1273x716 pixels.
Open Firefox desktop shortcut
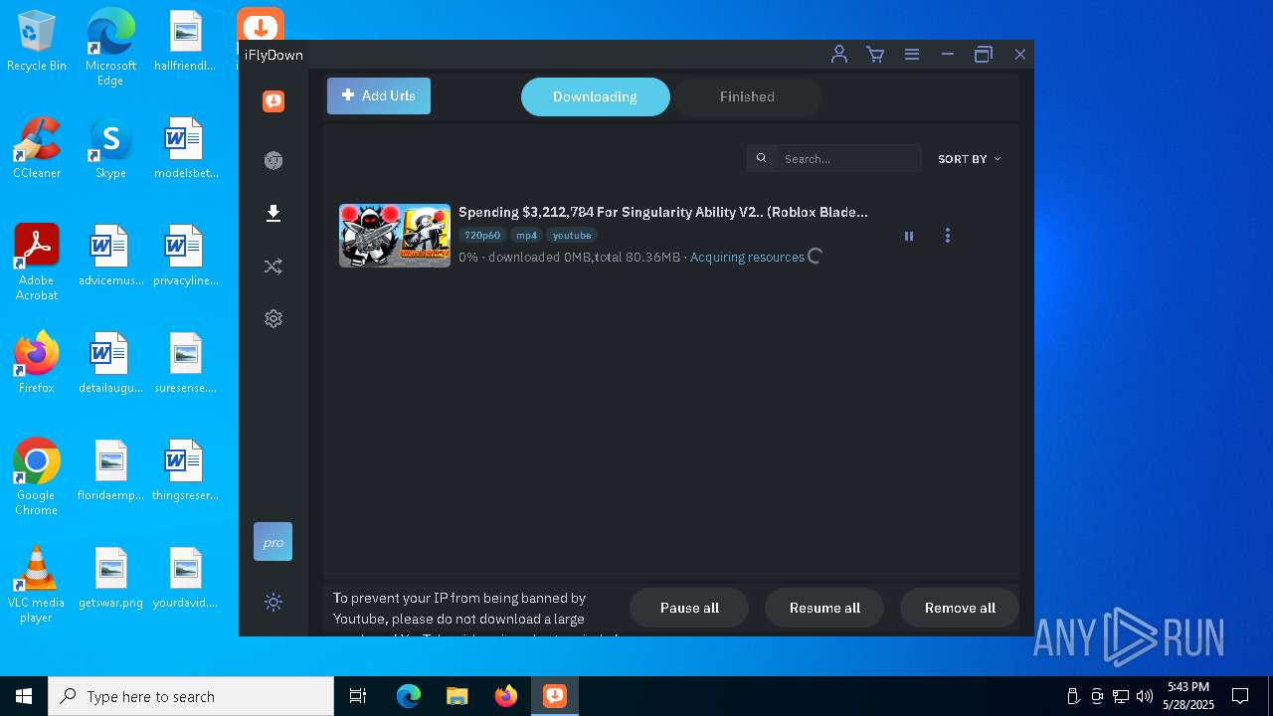pyautogui.click(x=37, y=364)
